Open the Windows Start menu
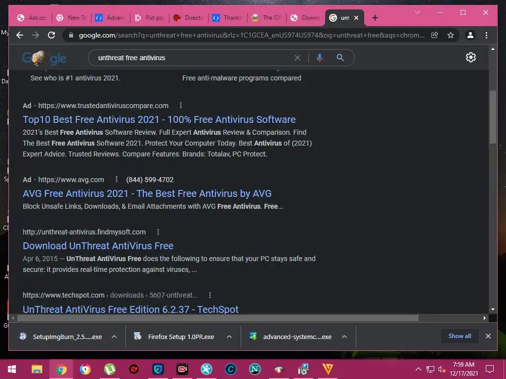The height and width of the screenshot is (379, 506). coord(12,369)
